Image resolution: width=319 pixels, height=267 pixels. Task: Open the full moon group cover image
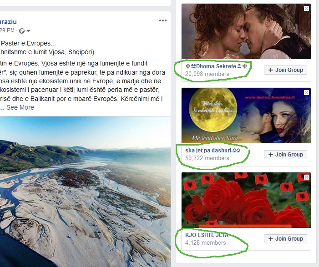246,116
